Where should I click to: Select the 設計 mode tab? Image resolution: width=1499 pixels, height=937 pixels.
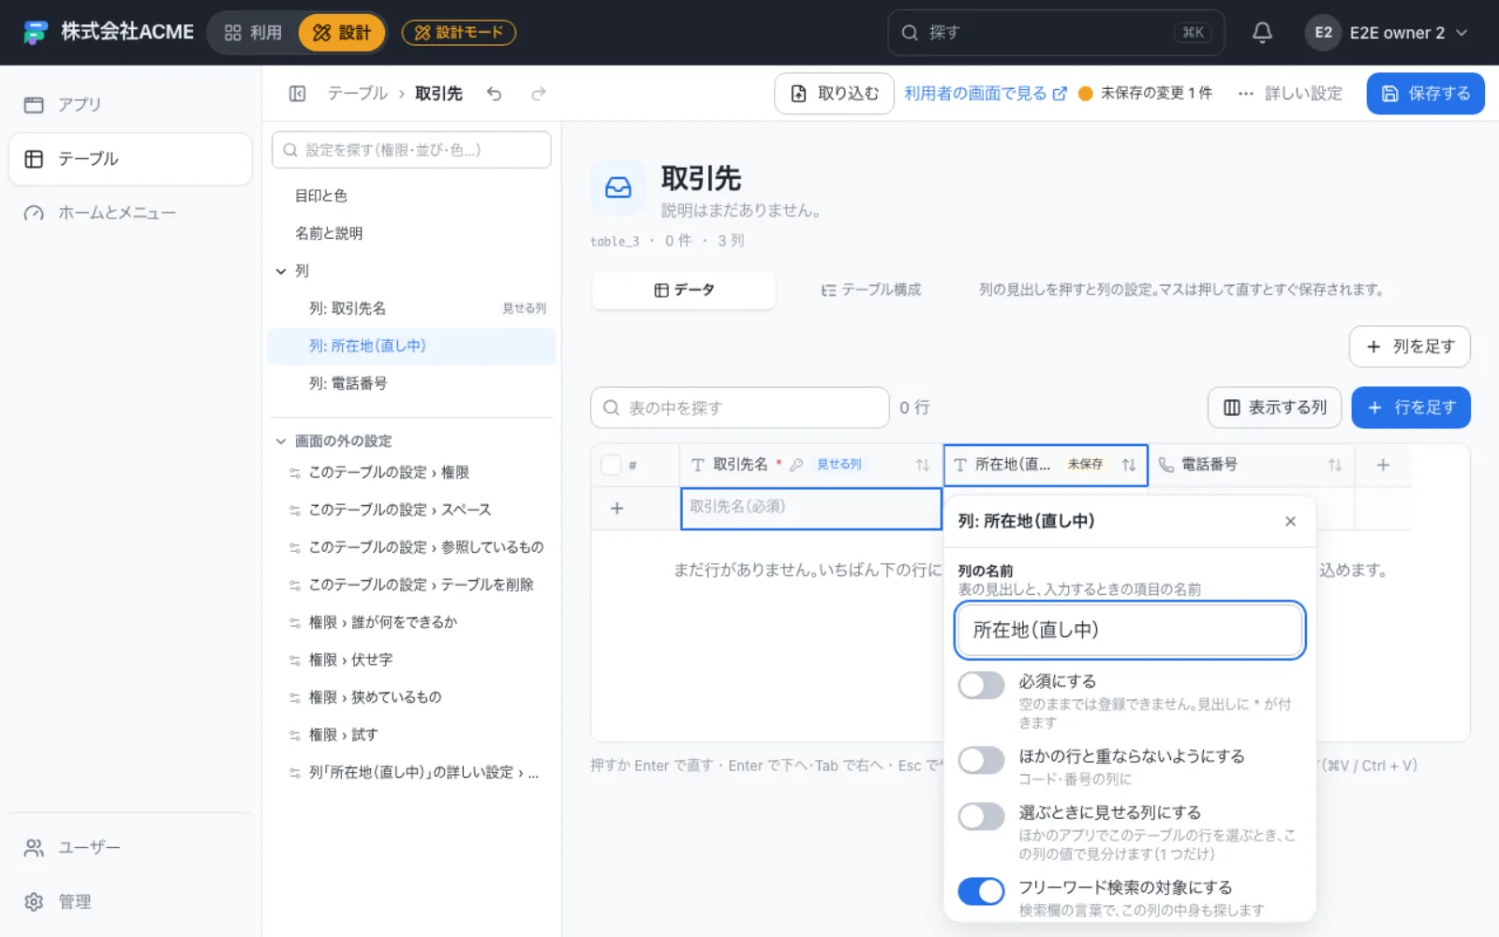342,33
